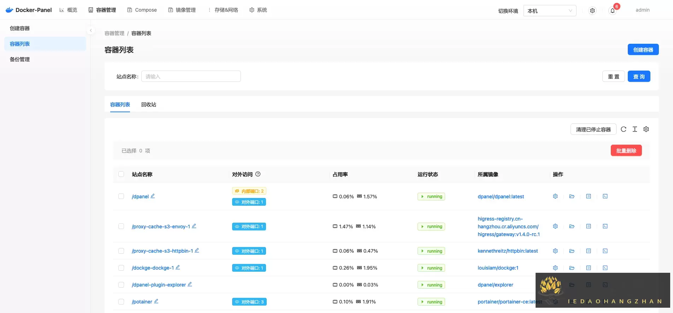The image size is (673, 313).
Task: Open the dpanel/dpanel:latest image link
Action: point(501,197)
